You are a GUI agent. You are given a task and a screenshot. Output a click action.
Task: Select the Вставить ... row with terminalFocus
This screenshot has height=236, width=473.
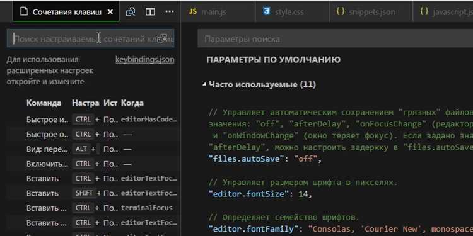pos(92,208)
